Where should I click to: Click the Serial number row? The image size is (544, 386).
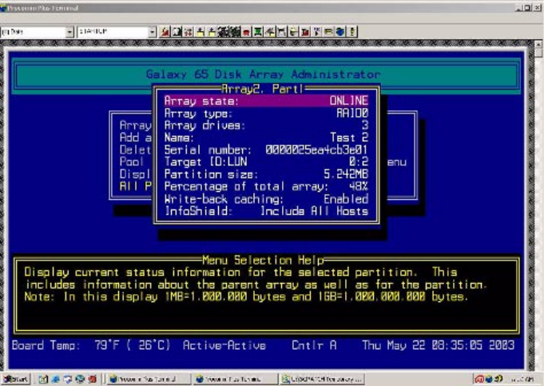coord(266,149)
